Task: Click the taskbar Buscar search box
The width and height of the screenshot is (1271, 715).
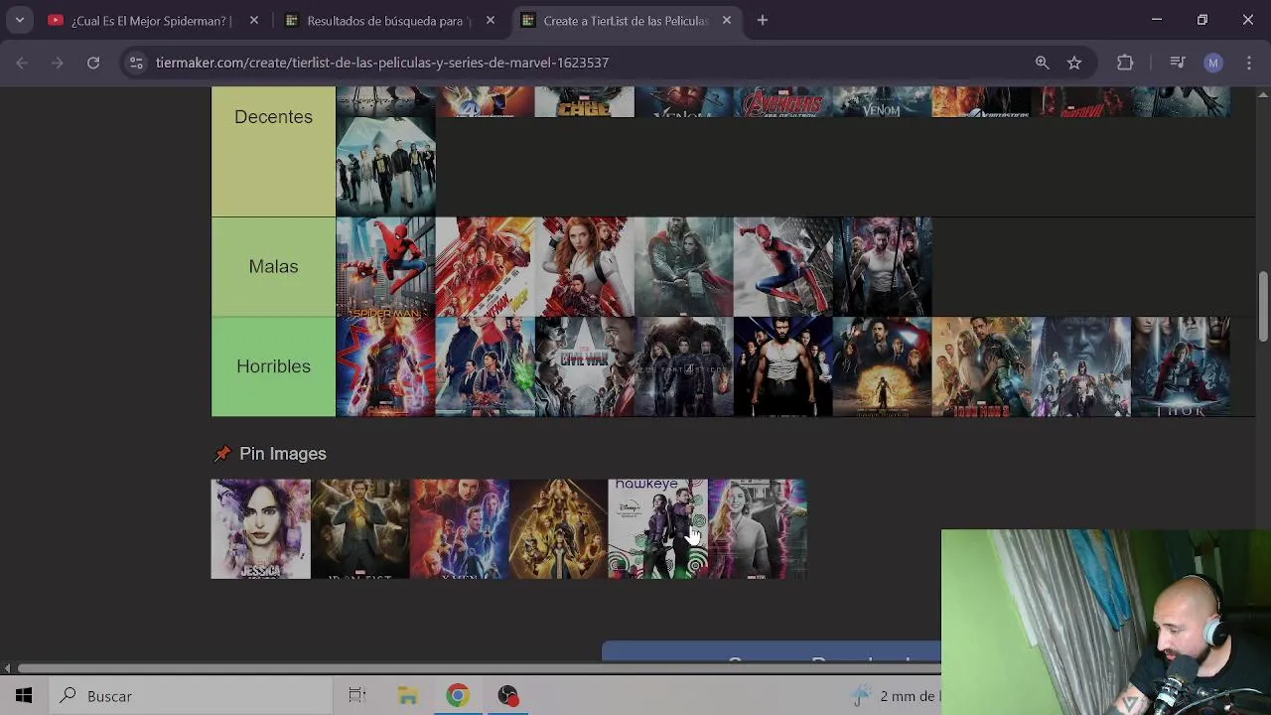Action: [x=189, y=696]
